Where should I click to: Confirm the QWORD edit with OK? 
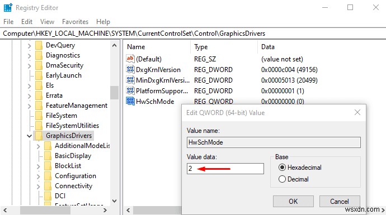(x=293, y=201)
